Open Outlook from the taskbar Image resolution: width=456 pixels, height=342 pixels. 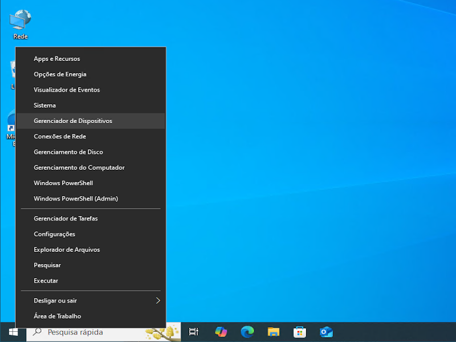point(326,332)
